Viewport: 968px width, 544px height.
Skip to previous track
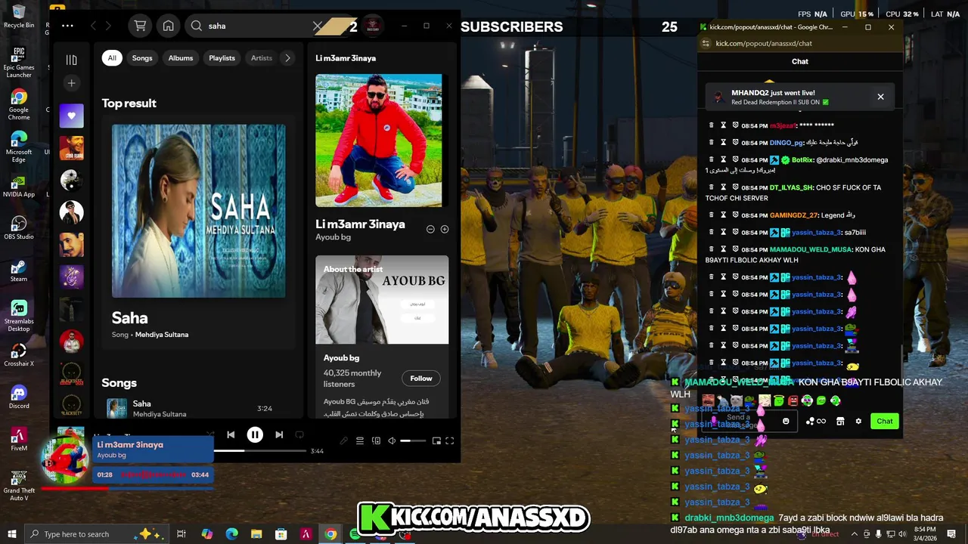(231, 434)
